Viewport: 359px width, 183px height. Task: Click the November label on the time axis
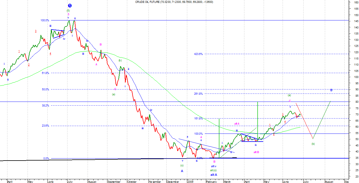point(155,182)
